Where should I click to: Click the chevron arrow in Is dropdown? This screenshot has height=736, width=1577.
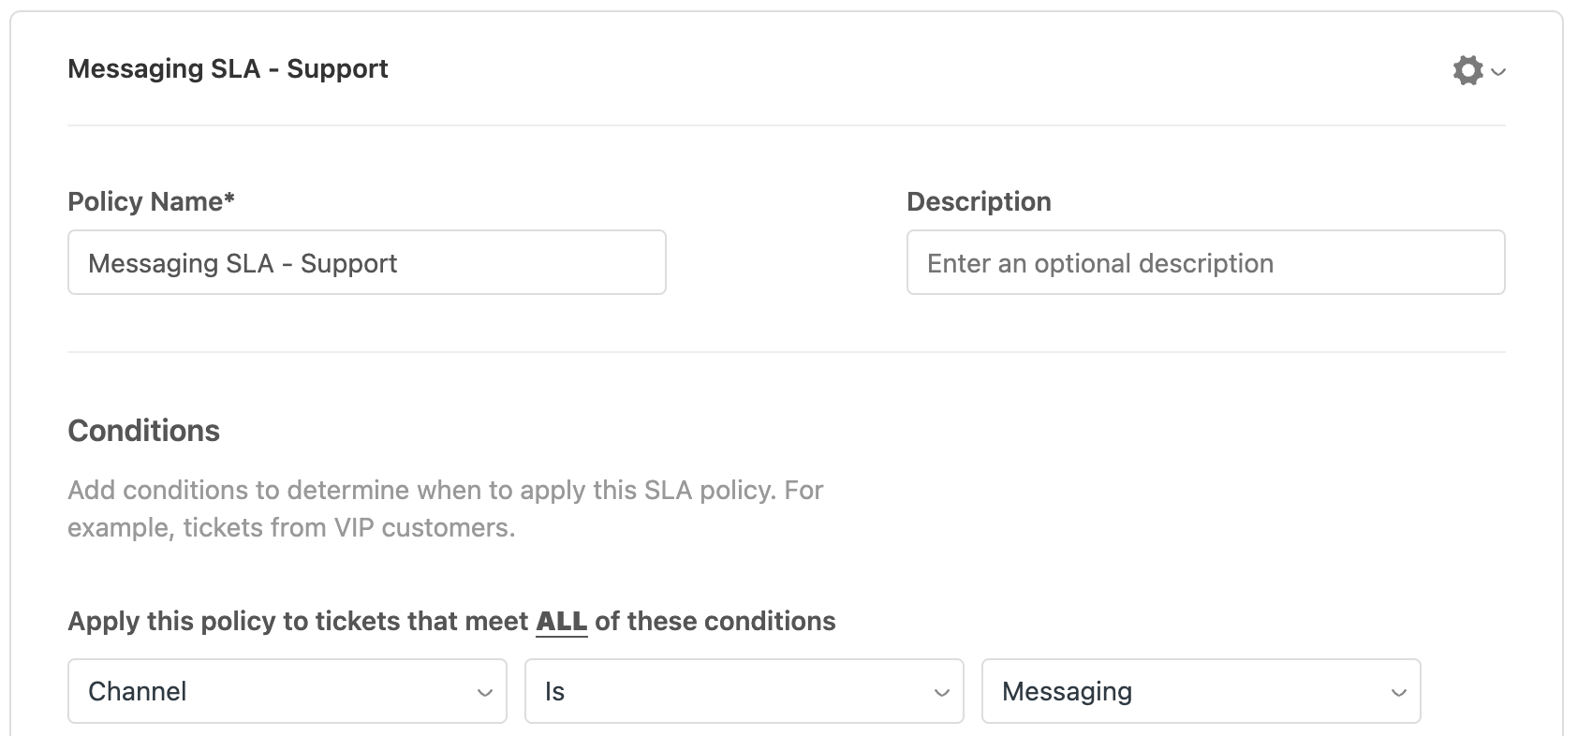point(941,693)
